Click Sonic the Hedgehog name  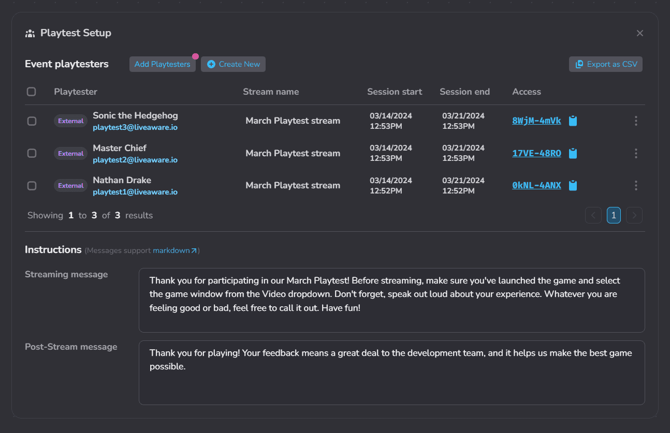pos(135,115)
